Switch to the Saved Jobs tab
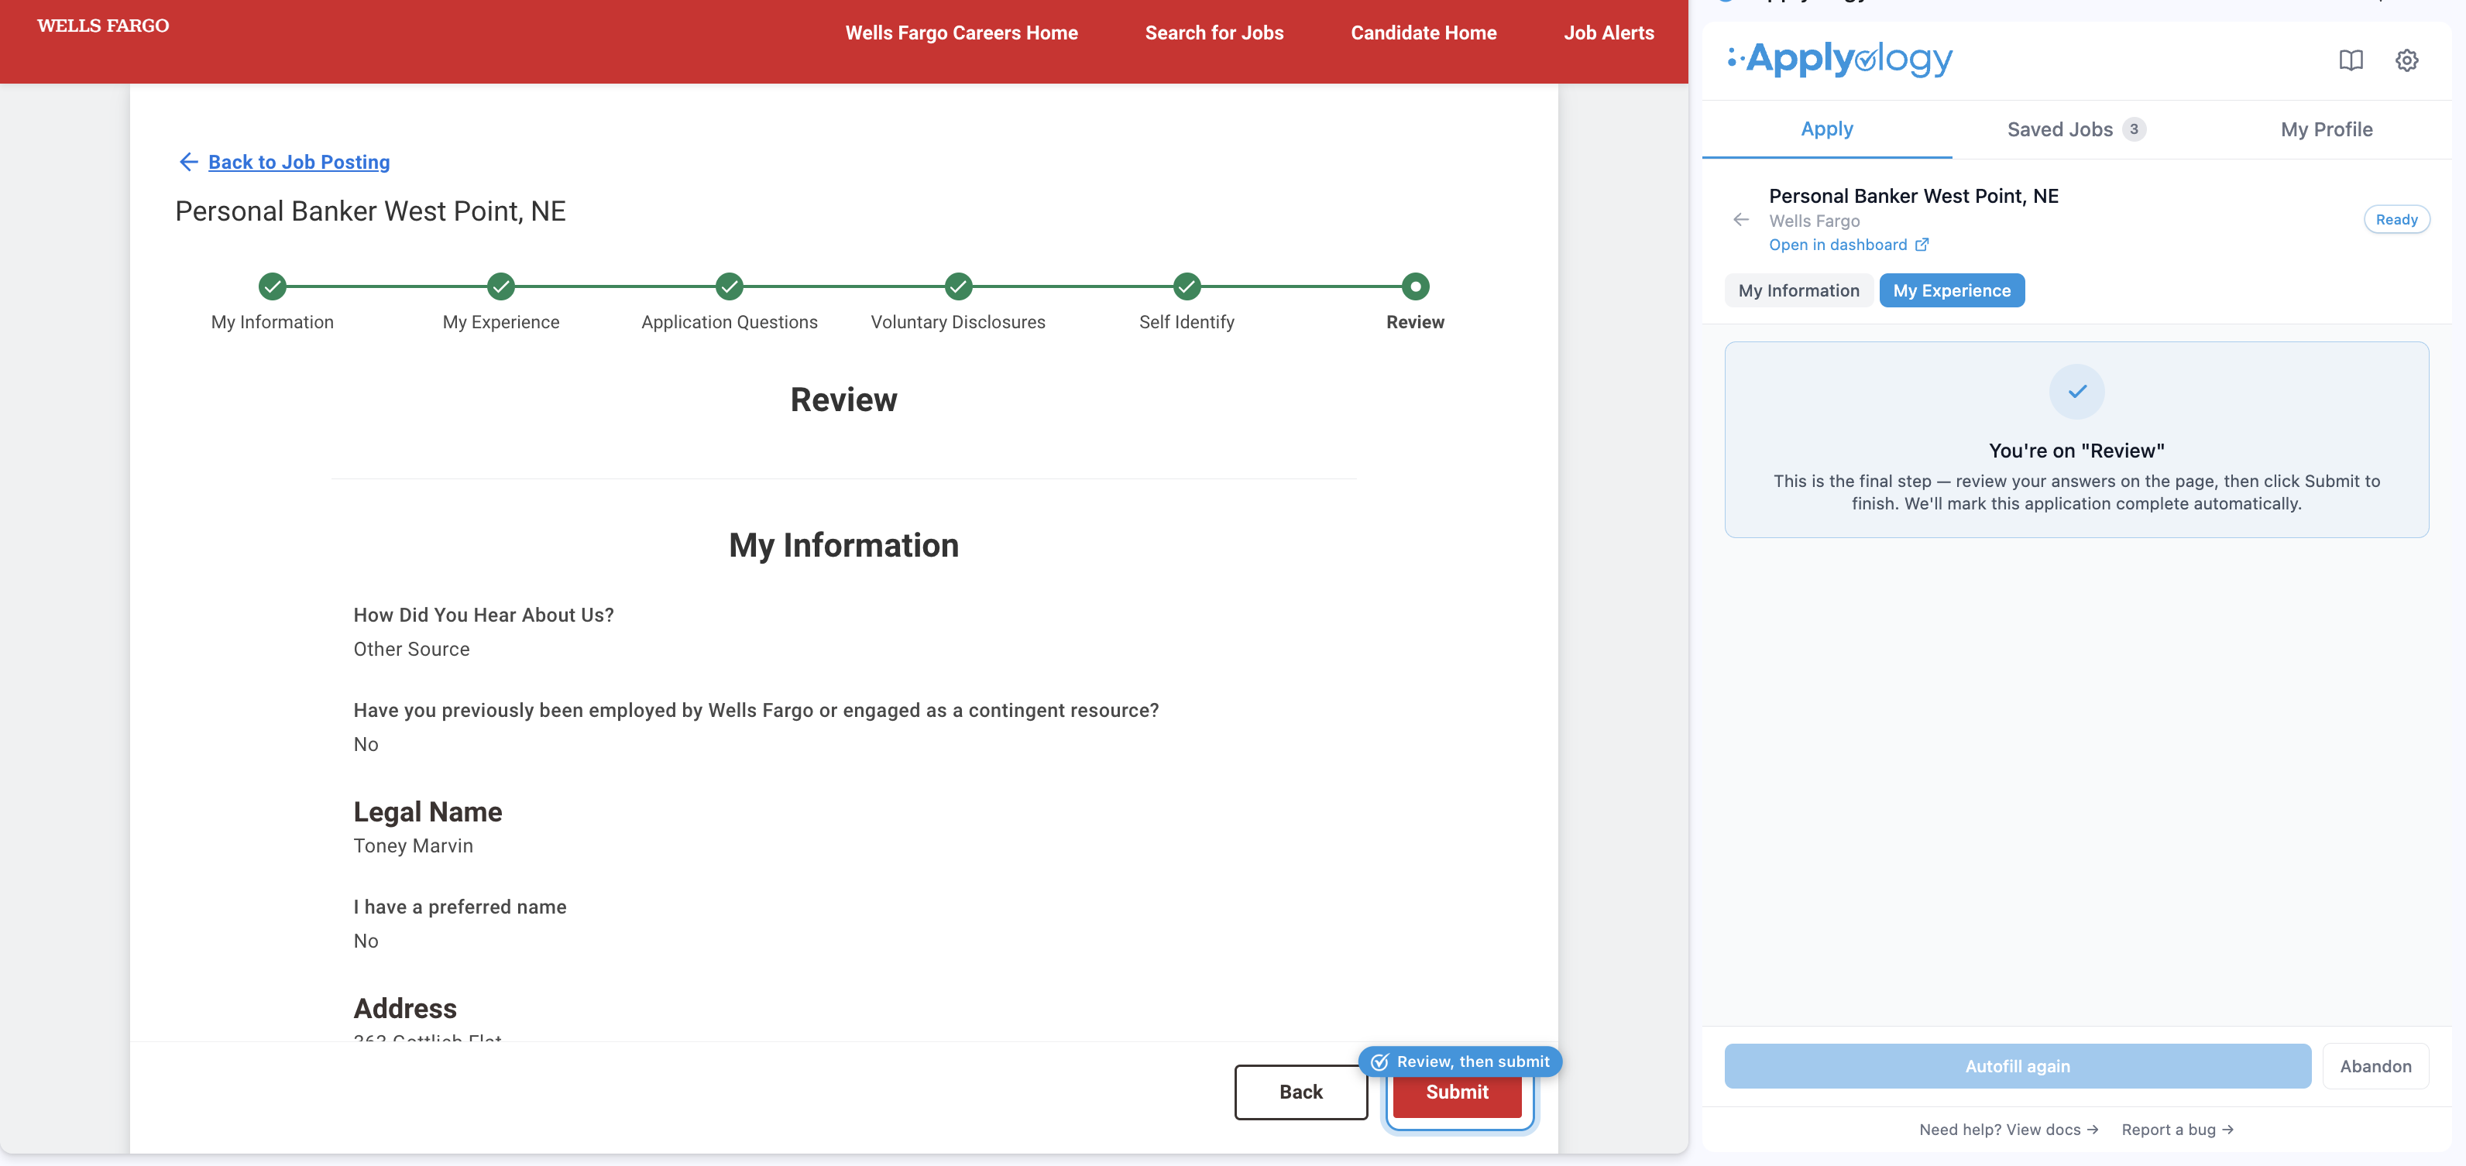This screenshot has width=2466, height=1166. tap(2076, 129)
